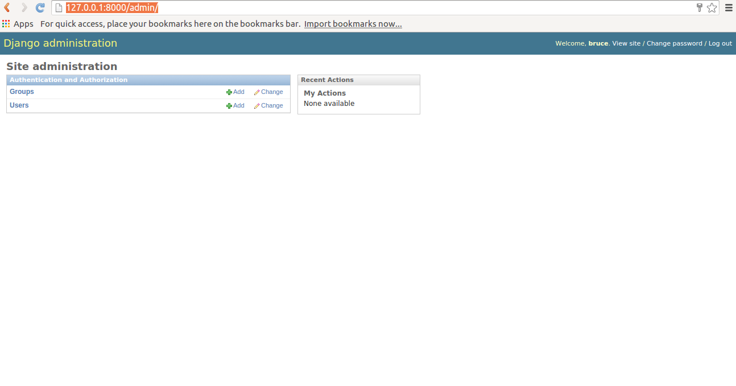The height and width of the screenshot is (386, 736).
Task: Open the Chrome hamburger menu
Action: click(x=729, y=8)
